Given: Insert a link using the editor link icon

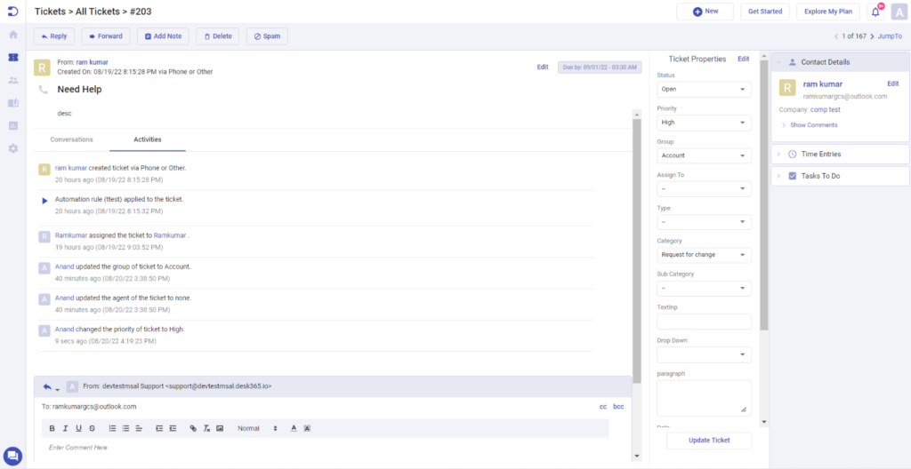Looking at the screenshot, I should coord(194,428).
